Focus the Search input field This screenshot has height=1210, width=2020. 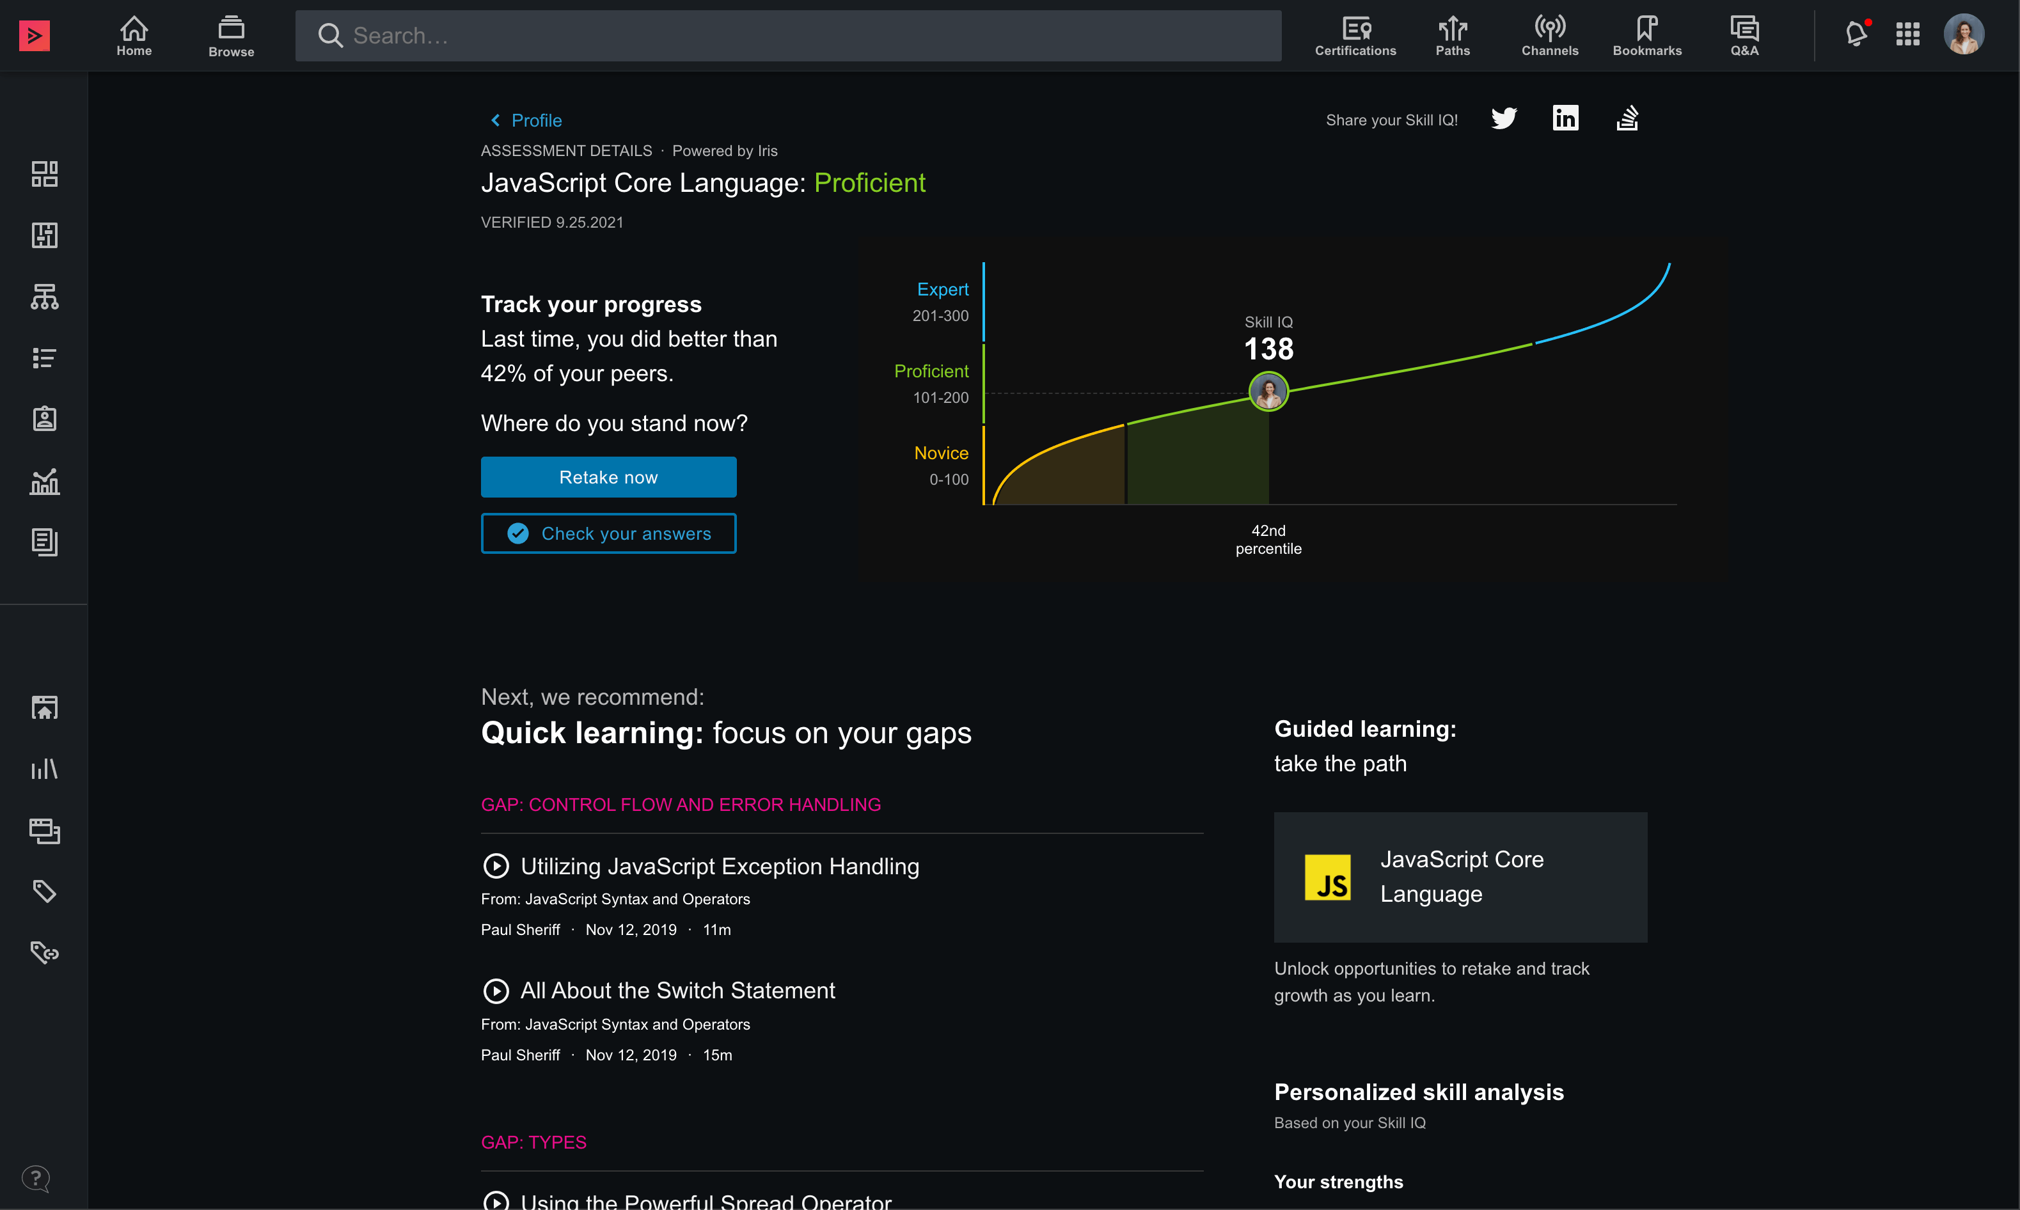pos(788,36)
